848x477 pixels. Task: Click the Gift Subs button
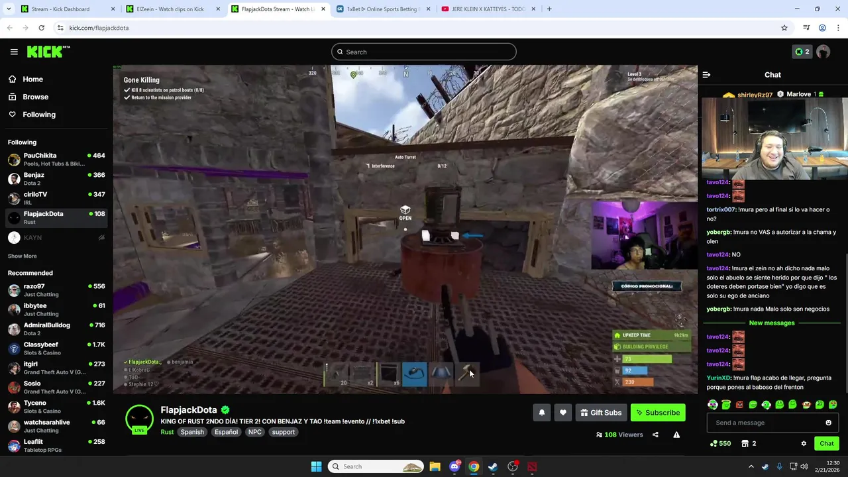(601, 413)
